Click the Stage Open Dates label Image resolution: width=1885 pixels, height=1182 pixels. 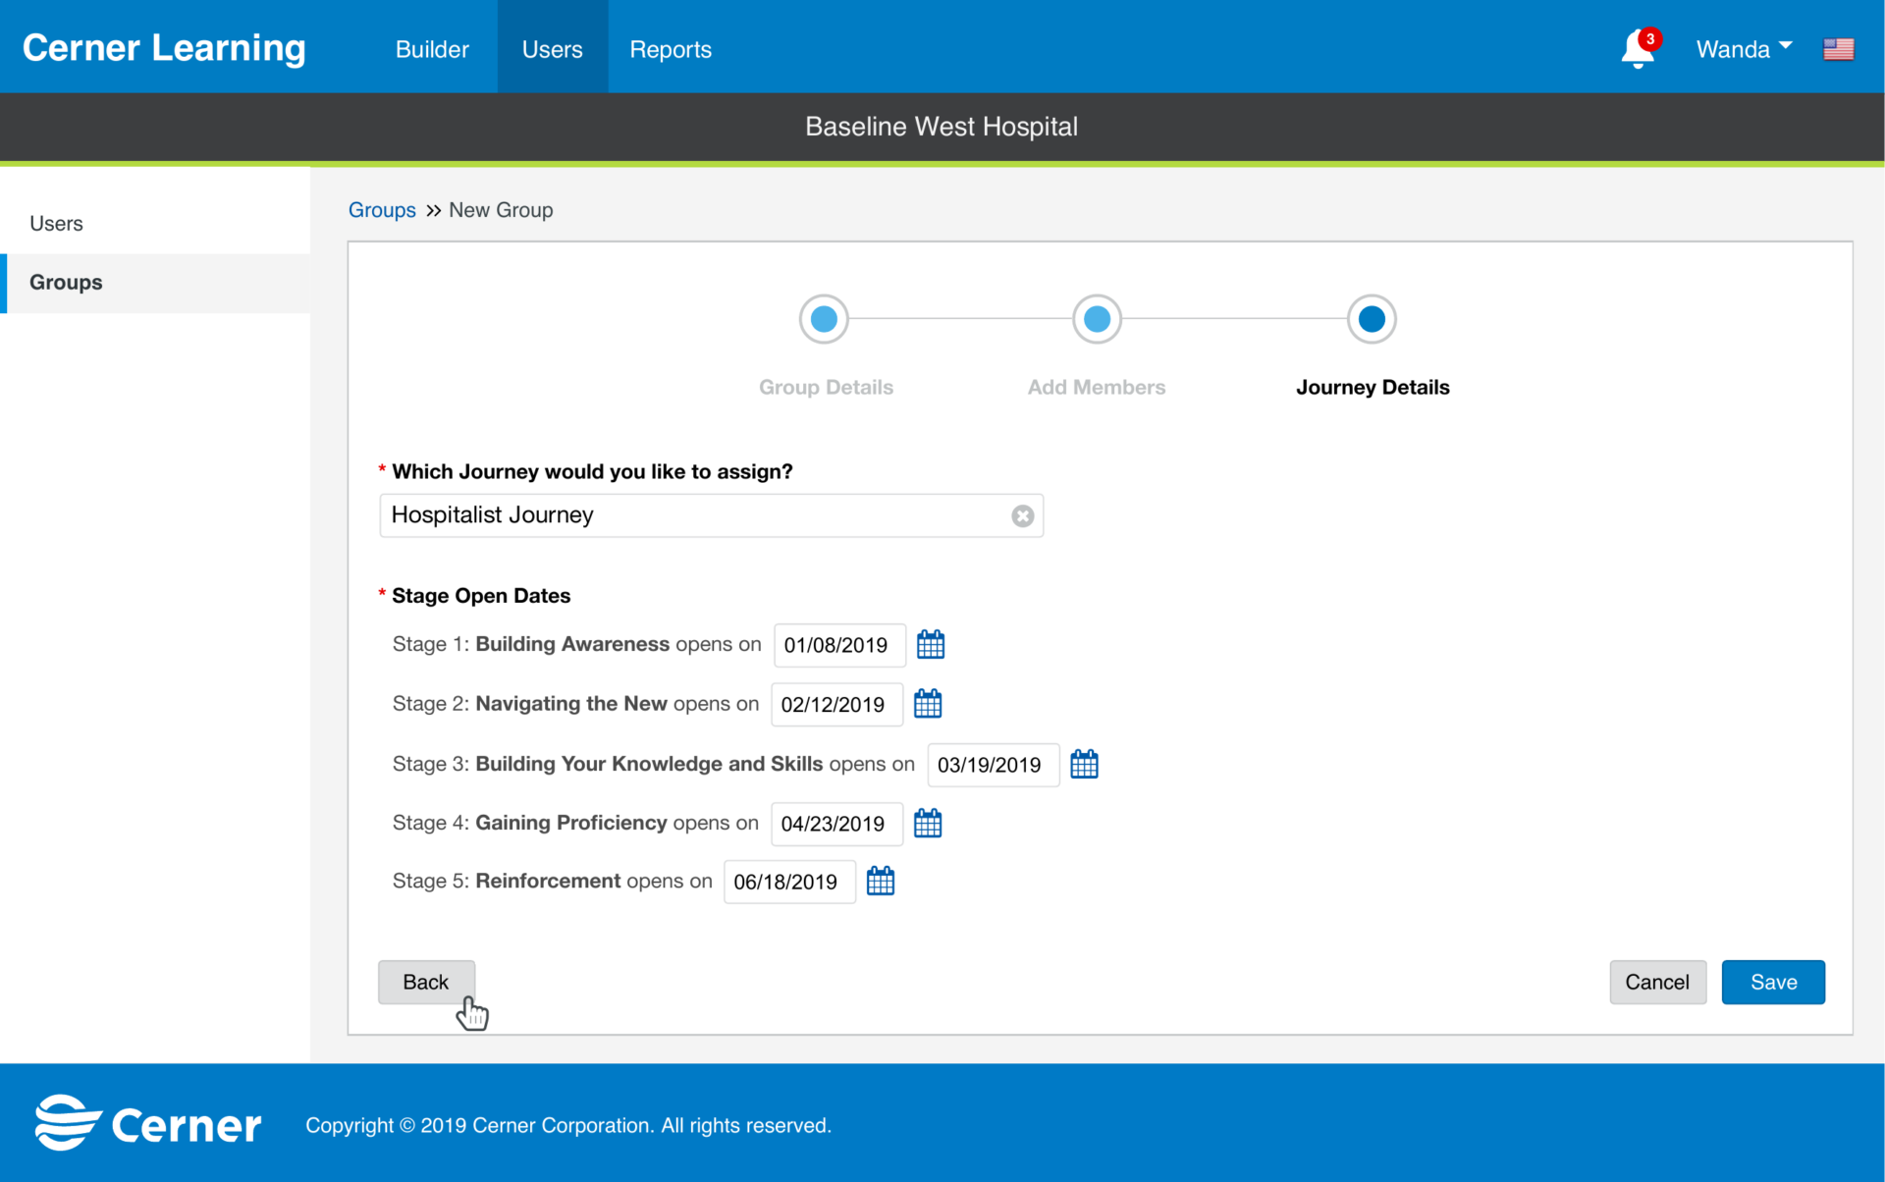[x=481, y=596]
